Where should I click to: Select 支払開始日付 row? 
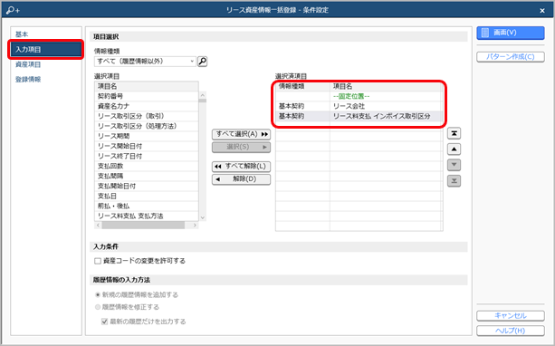(146, 186)
